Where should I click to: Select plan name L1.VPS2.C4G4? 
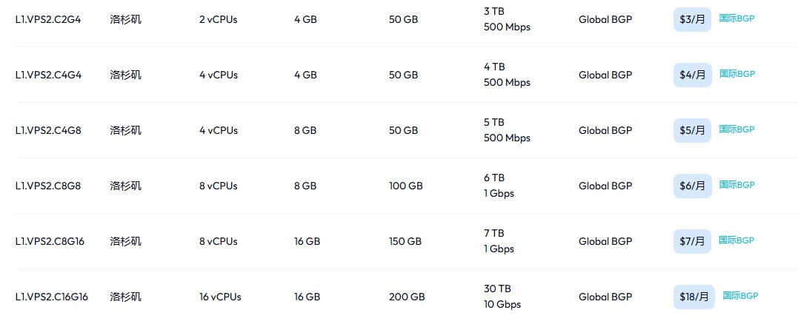[48, 75]
